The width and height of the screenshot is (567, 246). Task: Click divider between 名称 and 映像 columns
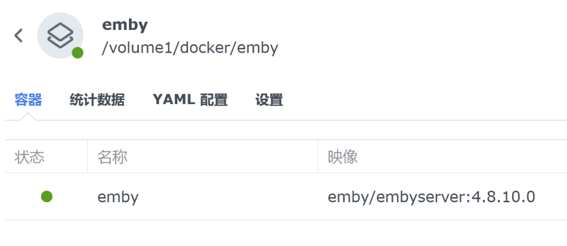click(318, 157)
